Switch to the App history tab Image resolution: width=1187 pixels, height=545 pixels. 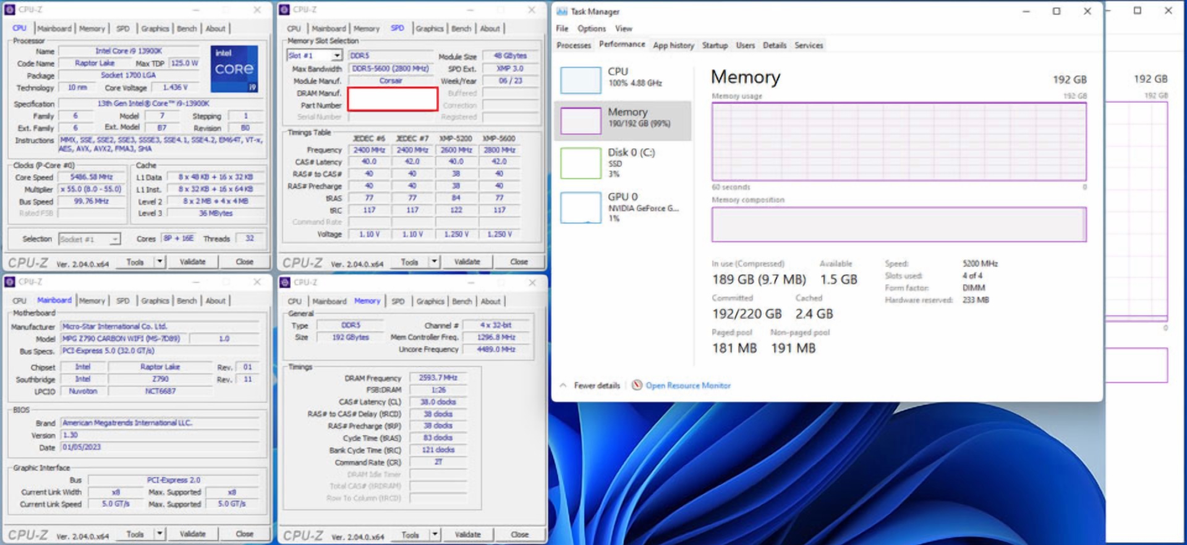(x=673, y=45)
